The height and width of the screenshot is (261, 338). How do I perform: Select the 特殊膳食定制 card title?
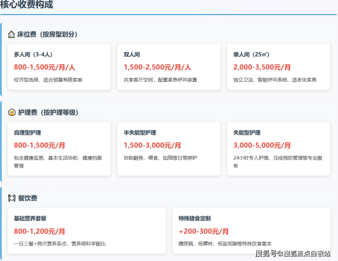click(x=195, y=218)
